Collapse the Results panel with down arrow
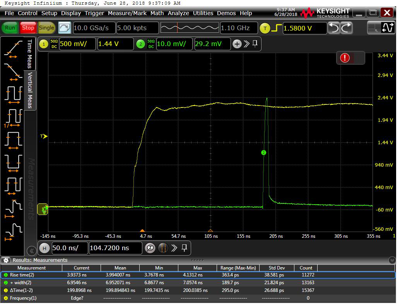 (x=392, y=260)
